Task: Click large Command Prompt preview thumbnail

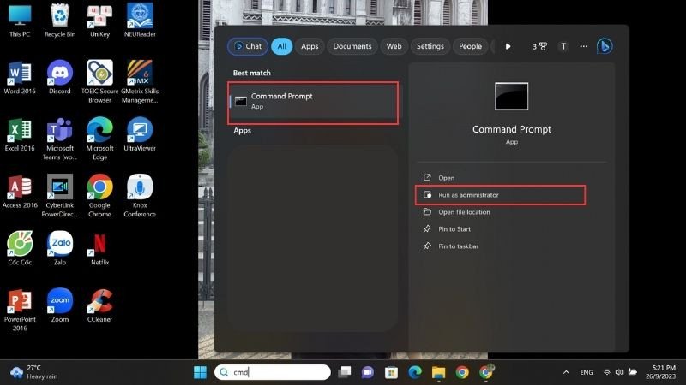Action: coord(511,96)
